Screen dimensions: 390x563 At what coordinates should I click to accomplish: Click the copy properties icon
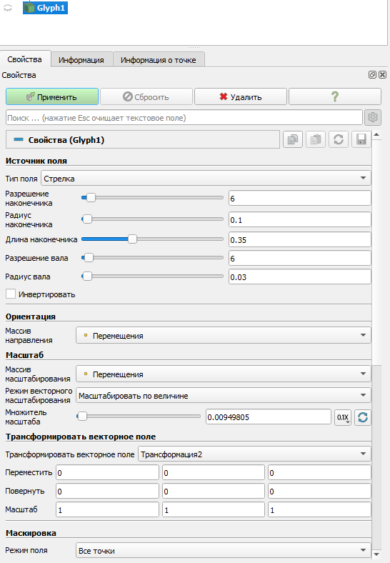coord(293,139)
